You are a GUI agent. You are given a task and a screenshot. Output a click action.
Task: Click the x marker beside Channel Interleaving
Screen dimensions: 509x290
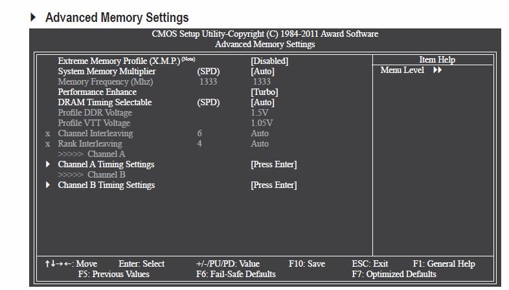(x=48, y=134)
